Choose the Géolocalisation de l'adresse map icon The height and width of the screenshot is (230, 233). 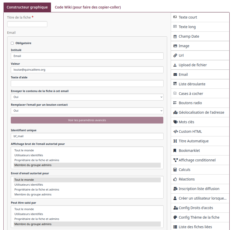[175, 112]
